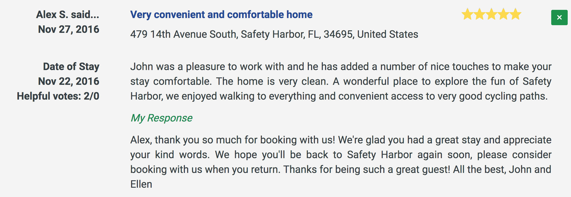Click the Date of Stay label
This screenshot has height=197, width=571.
click(x=71, y=66)
